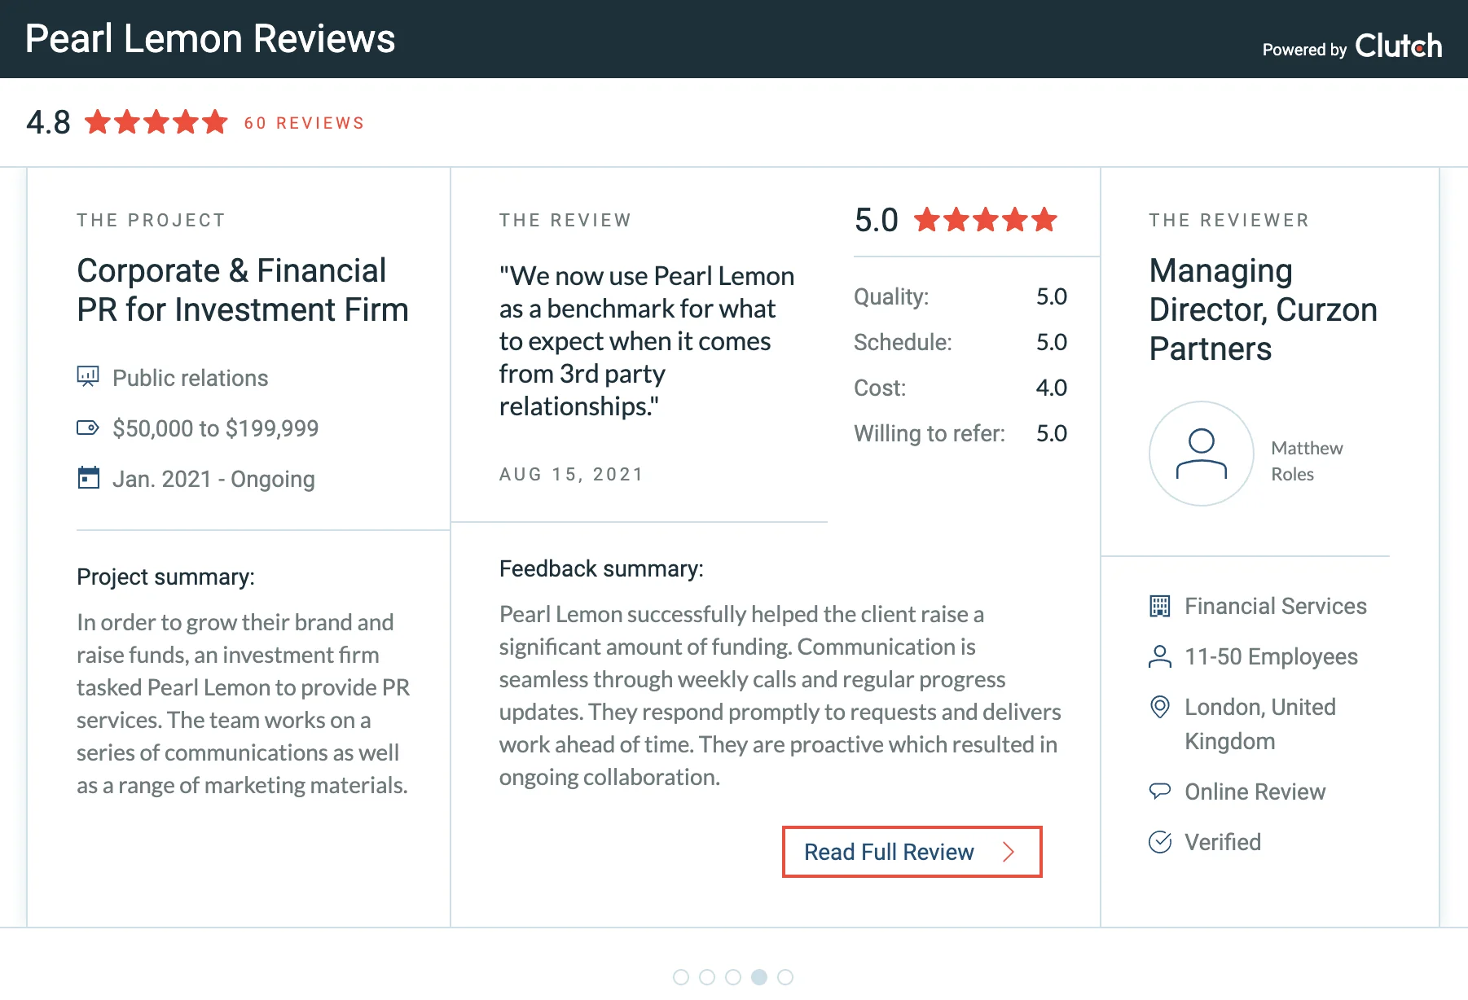Click the Powered by text in header
This screenshot has width=1468, height=1000.
pyautogui.click(x=1304, y=50)
